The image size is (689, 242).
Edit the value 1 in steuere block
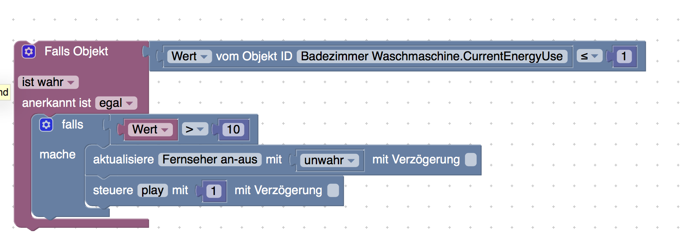coord(214,191)
